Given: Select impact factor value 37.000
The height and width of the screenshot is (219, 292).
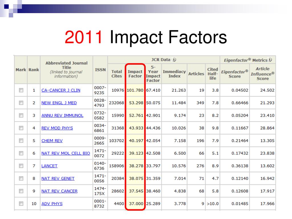Looking at the screenshot, I should pyautogui.click(x=136, y=204).
